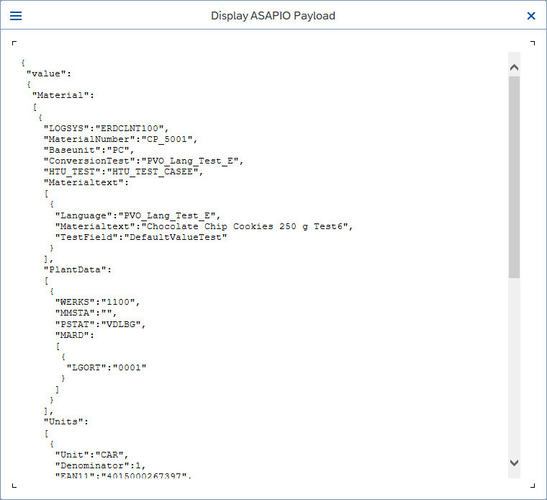
Task: Click the "Denominator":1 line
Action: click(100, 466)
